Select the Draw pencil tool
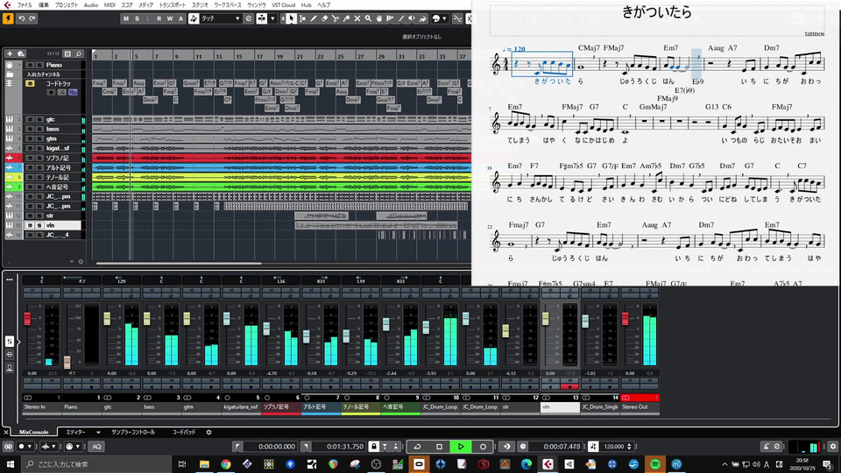 314,18
